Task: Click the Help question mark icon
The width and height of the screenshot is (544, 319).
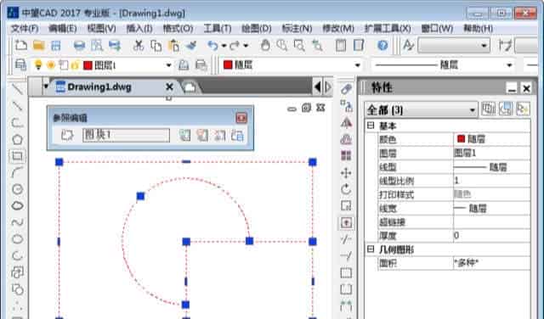Action: [382, 45]
